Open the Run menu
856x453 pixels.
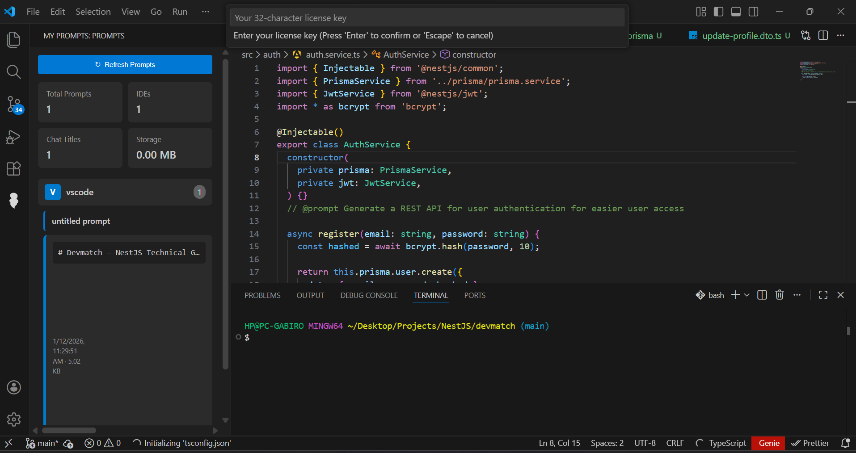tap(180, 12)
